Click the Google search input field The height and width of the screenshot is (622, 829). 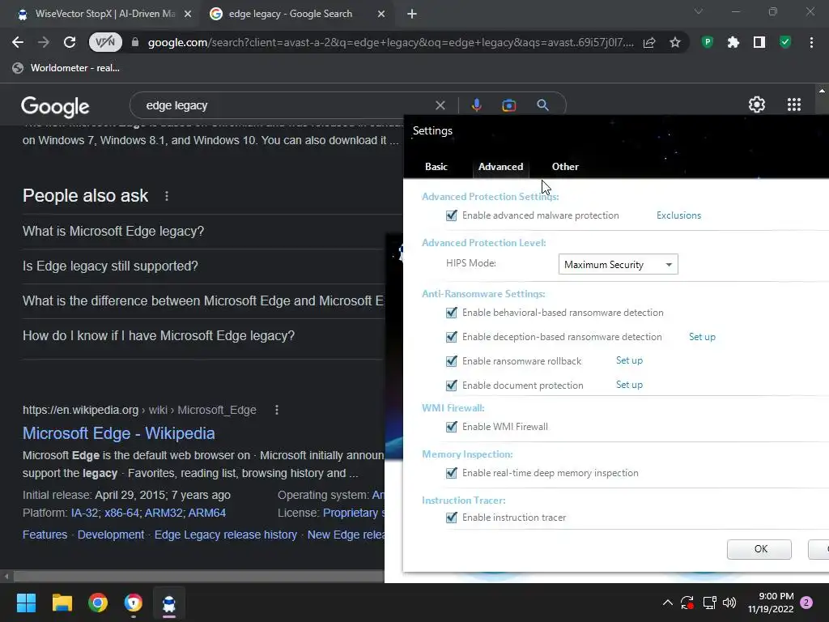tap(286, 105)
